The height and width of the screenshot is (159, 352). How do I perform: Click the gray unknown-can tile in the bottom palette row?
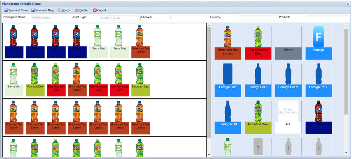(258, 146)
